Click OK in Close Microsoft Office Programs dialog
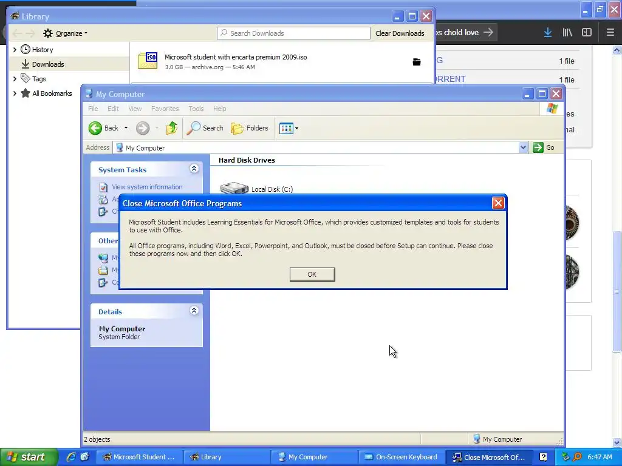 312,274
